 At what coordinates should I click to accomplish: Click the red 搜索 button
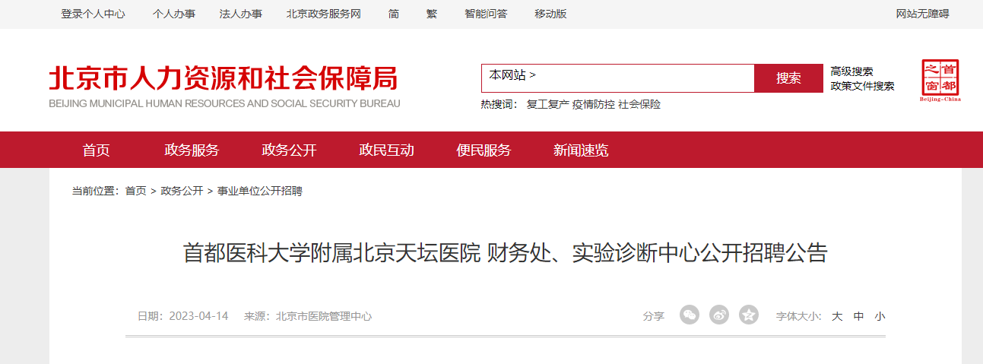(788, 78)
